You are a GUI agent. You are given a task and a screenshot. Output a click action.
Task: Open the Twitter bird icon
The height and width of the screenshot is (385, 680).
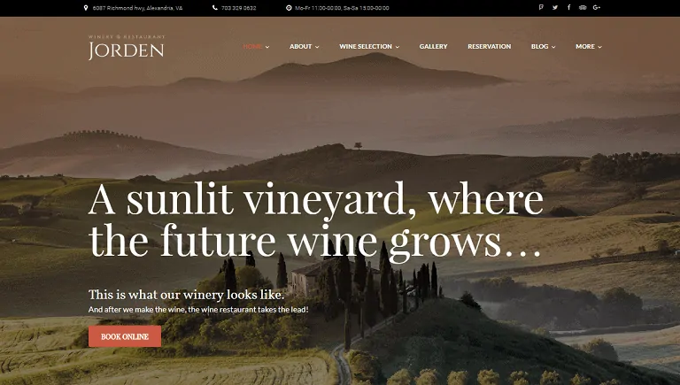(x=555, y=7)
